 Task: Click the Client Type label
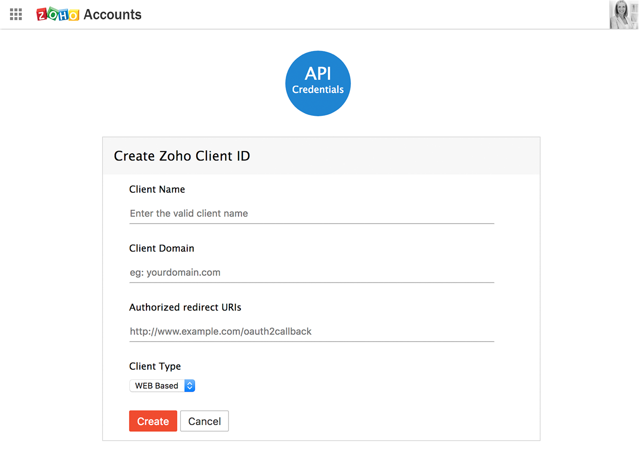pyautogui.click(x=155, y=366)
